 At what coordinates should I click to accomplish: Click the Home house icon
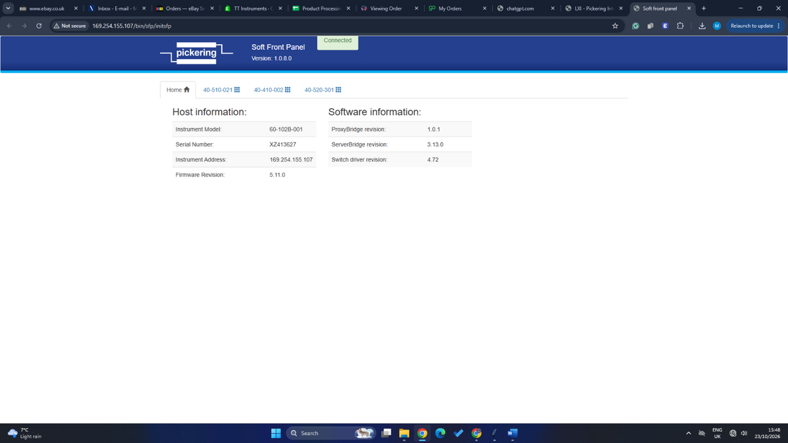point(186,90)
